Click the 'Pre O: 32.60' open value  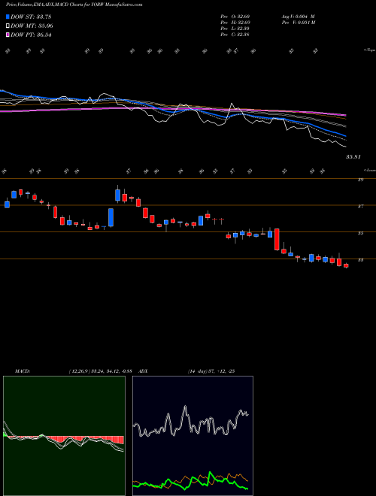[x=236, y=17]
